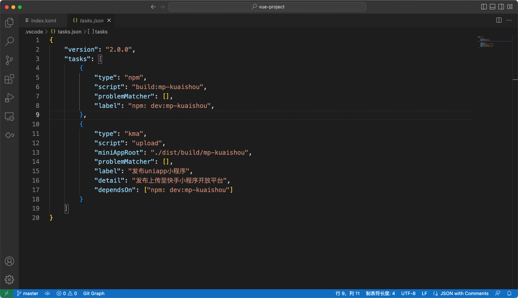
Task: Open the Remote Explorer view
Action: click(9, 116)
